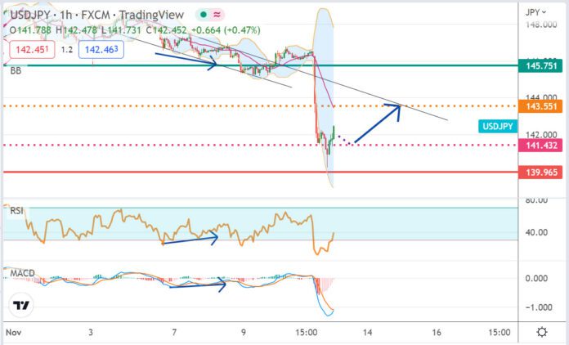The height and width of the screenshot is (345, 569).
Task: Click the RSI indicator label
Action: click(x=16, y=211)
